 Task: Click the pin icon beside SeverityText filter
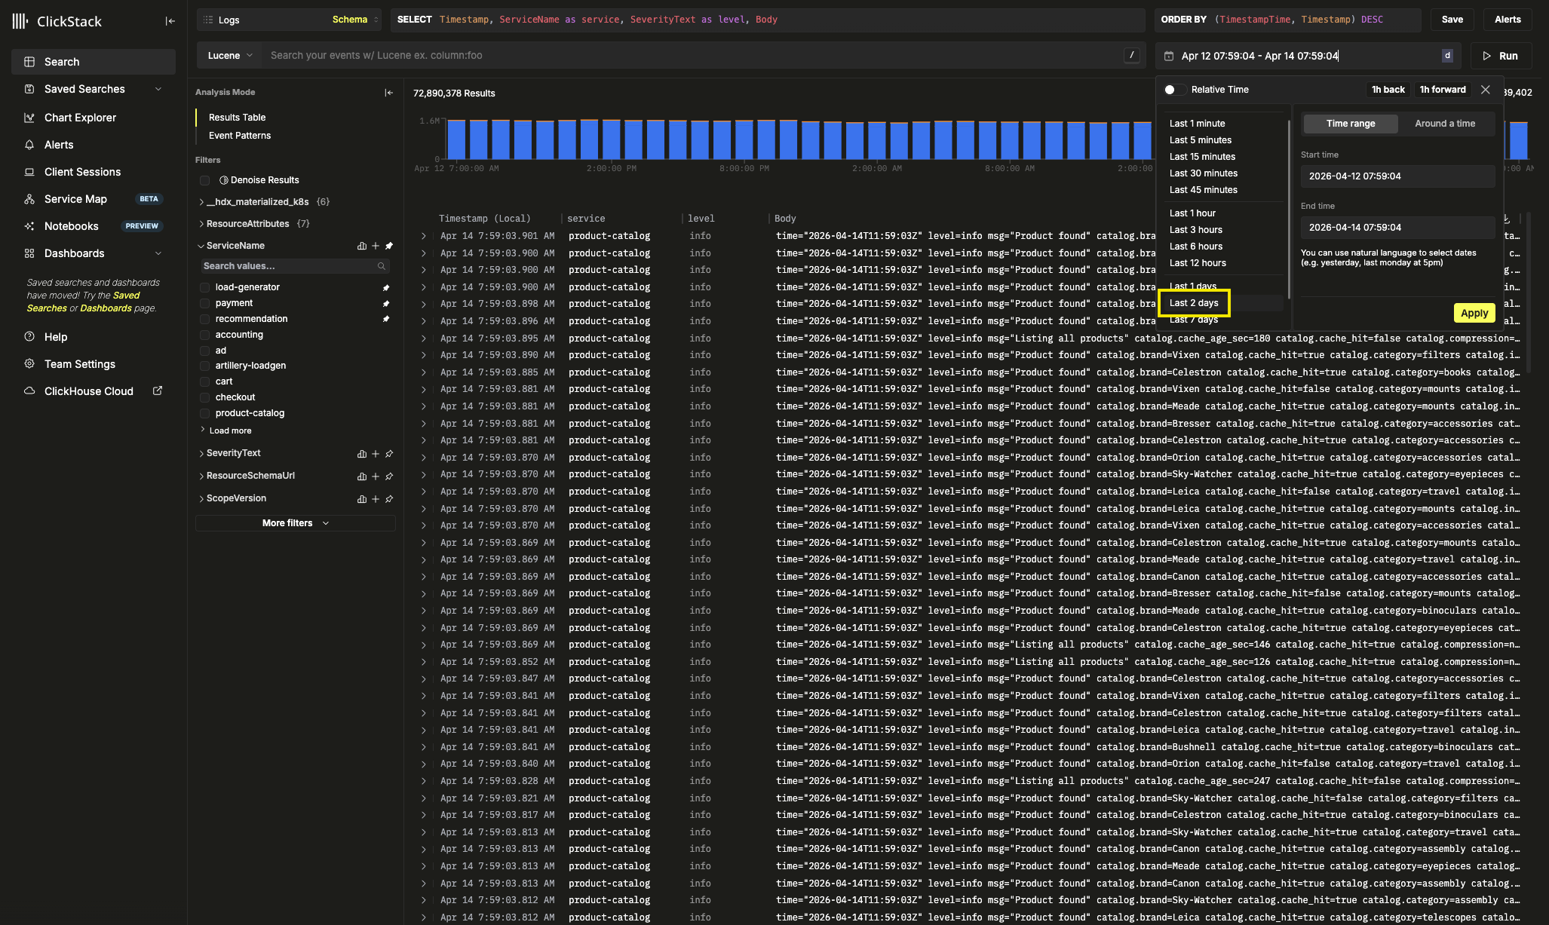[389, 454]
